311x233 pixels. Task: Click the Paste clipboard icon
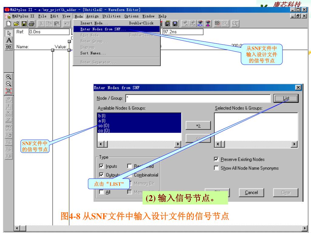(x=57, y=24)
